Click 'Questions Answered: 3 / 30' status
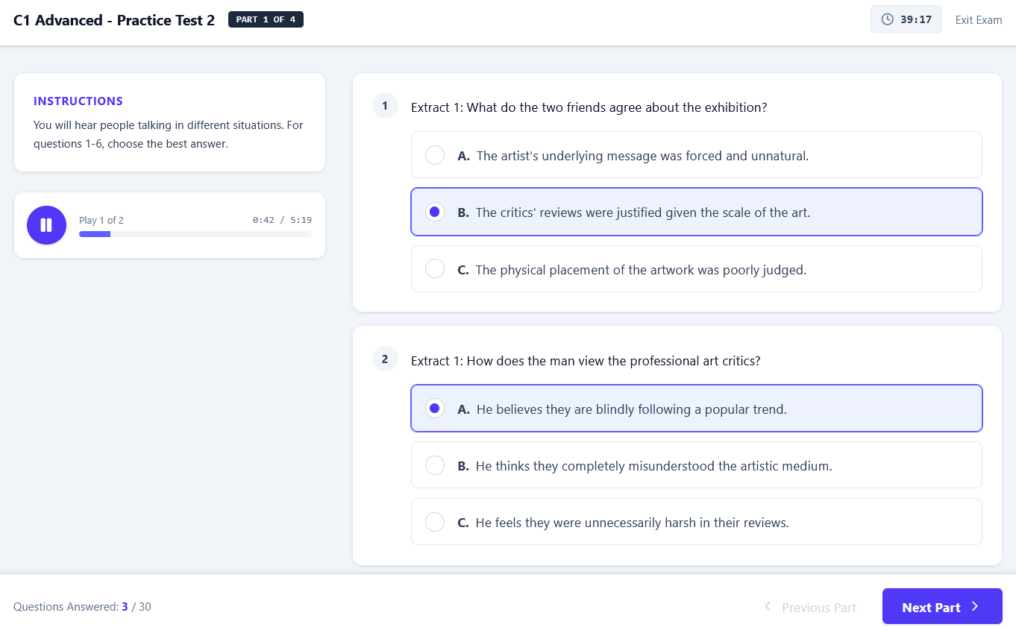The width and height of the screenshot is (1016, 630). (x=82, y=607)
